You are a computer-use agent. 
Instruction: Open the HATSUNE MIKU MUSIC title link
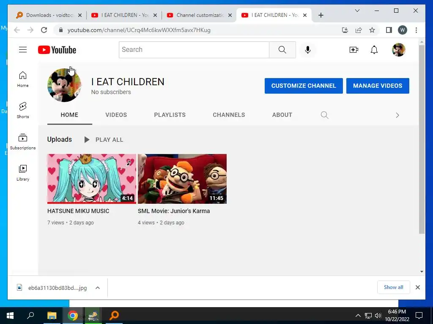(x=78, y=211)
